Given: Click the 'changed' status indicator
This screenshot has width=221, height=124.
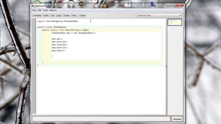Looking at the screenshot, I should click(x=177, y=119).
